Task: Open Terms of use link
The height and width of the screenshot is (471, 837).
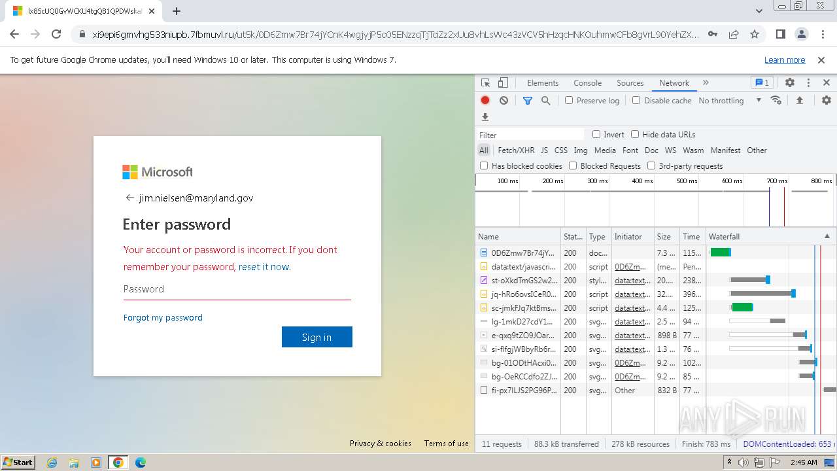Action: coord(447,443)
